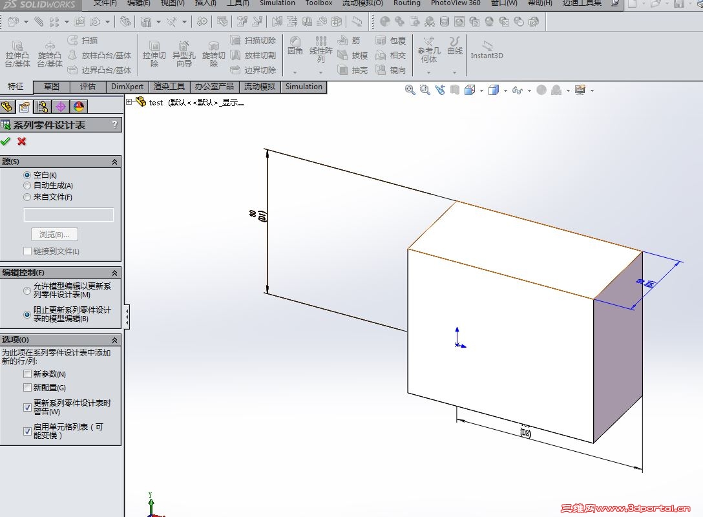Open Reference Geometry (参考几何体) dropdown arrow
The height and width of the screenshot is (517, 703).
coord(429,72)
